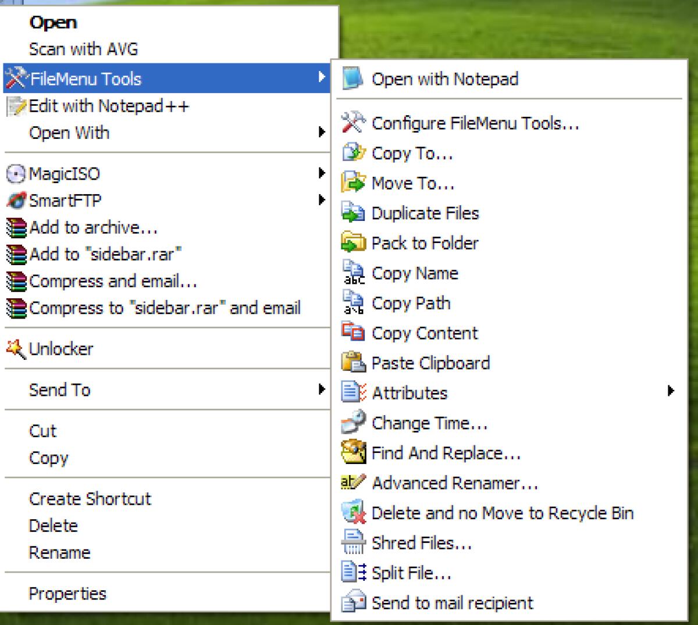The image size is (698, 625).
Task: Click the Shred Files... label
Action: (x=422, y=543)
